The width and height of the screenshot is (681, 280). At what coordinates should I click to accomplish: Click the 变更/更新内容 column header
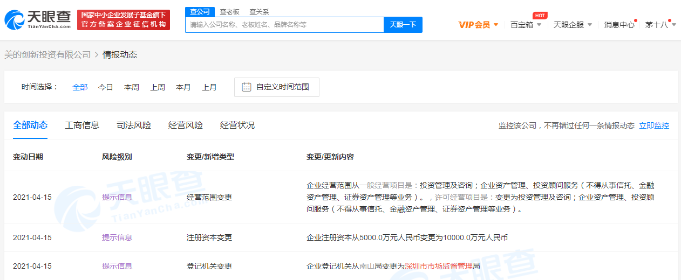pos(330,157)
